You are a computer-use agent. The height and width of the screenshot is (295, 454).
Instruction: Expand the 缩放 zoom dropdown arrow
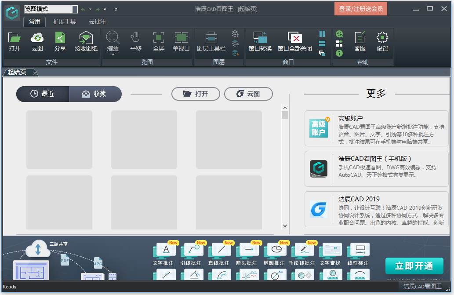click(113, 55)
